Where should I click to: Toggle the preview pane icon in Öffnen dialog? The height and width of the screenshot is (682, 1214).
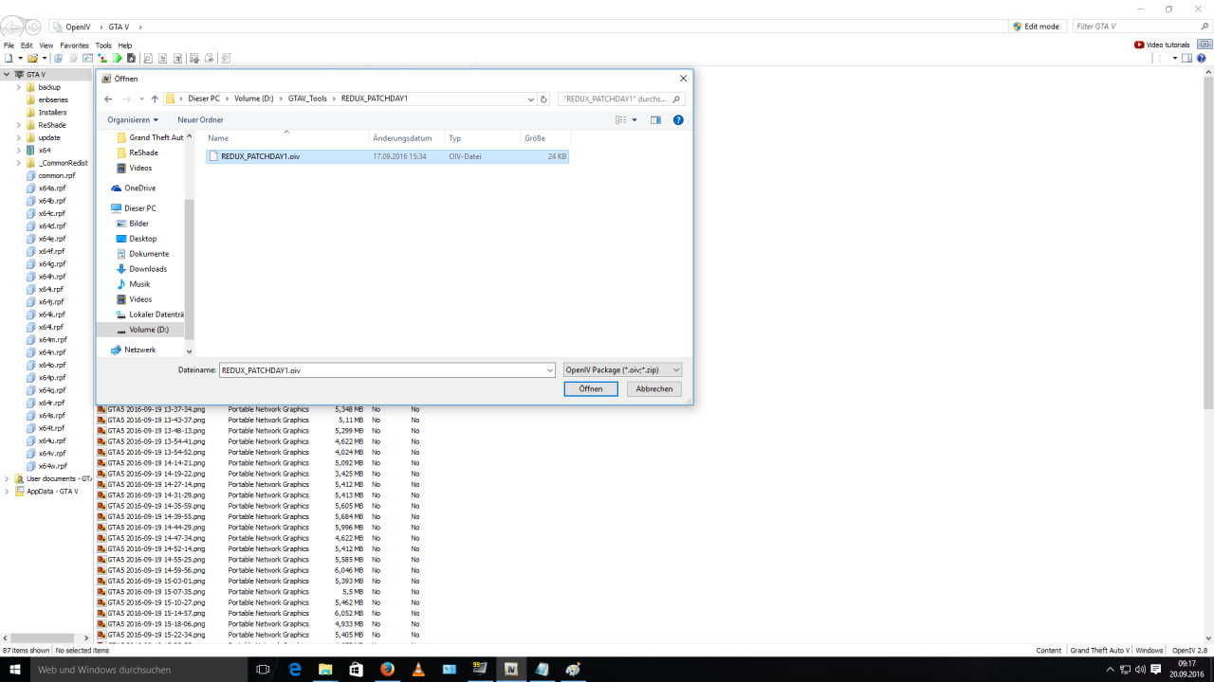click(655, 120)
